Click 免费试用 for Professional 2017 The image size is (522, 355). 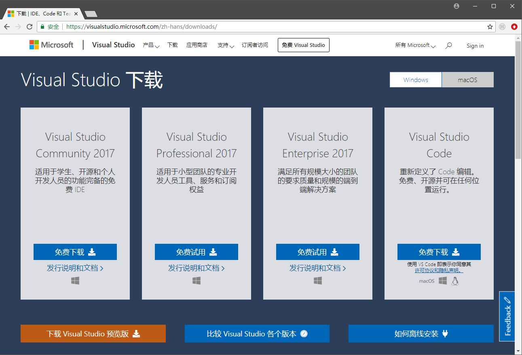[197, 252]
